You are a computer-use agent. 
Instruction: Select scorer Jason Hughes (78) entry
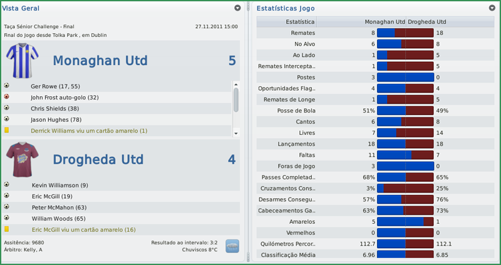coord(56,119)
